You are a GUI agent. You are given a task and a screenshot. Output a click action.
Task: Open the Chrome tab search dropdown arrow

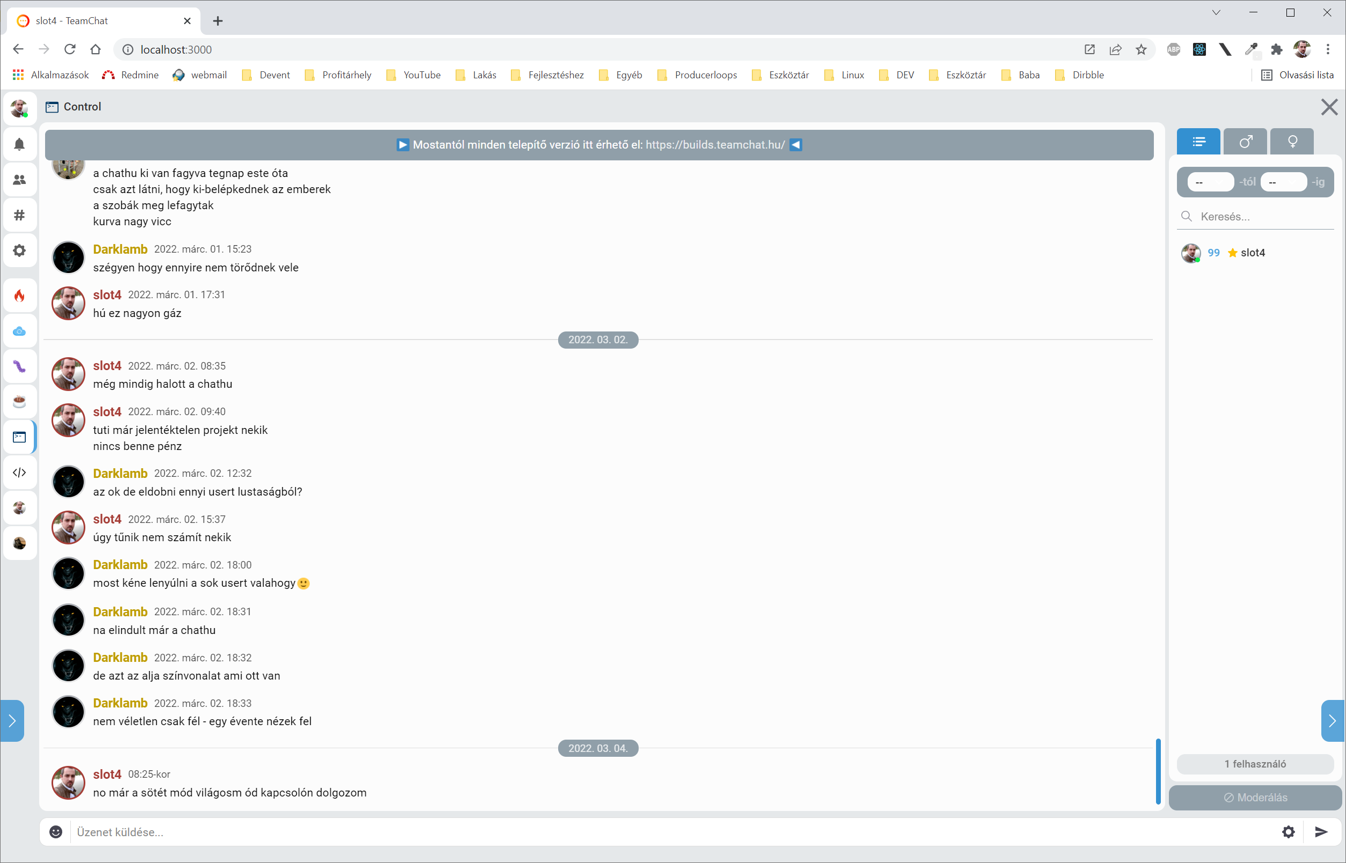click(x=1216, y=13)
